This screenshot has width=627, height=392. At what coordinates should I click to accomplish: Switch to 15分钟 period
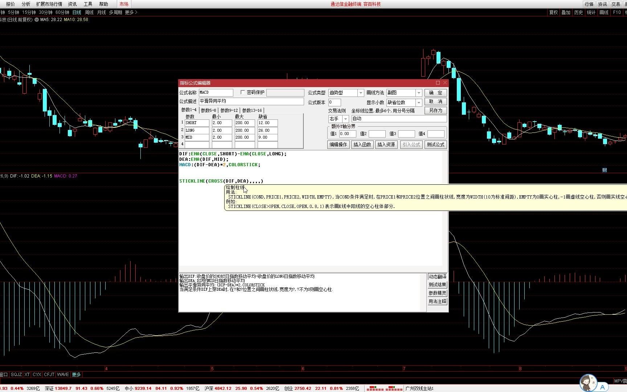click(29, 12)
